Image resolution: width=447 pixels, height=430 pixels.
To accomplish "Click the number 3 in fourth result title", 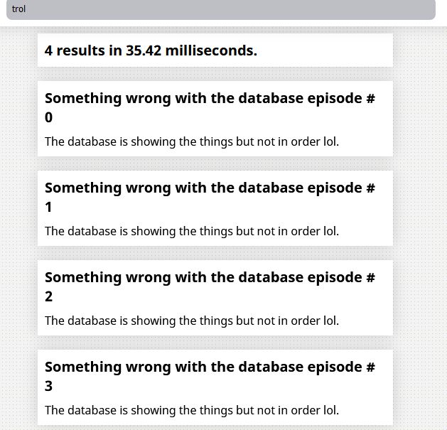I will coord(49,386).
